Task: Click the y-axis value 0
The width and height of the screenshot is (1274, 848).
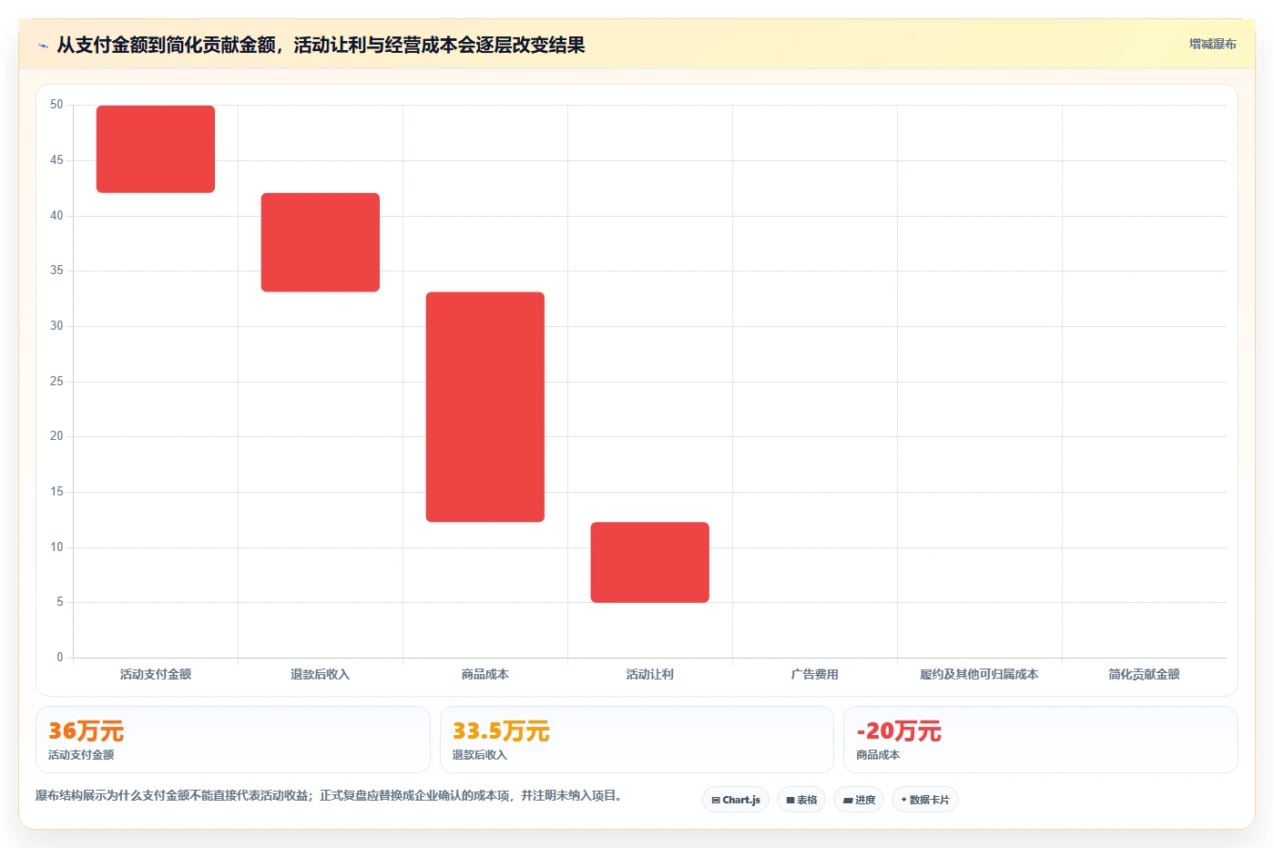Action: pos(60,657)
